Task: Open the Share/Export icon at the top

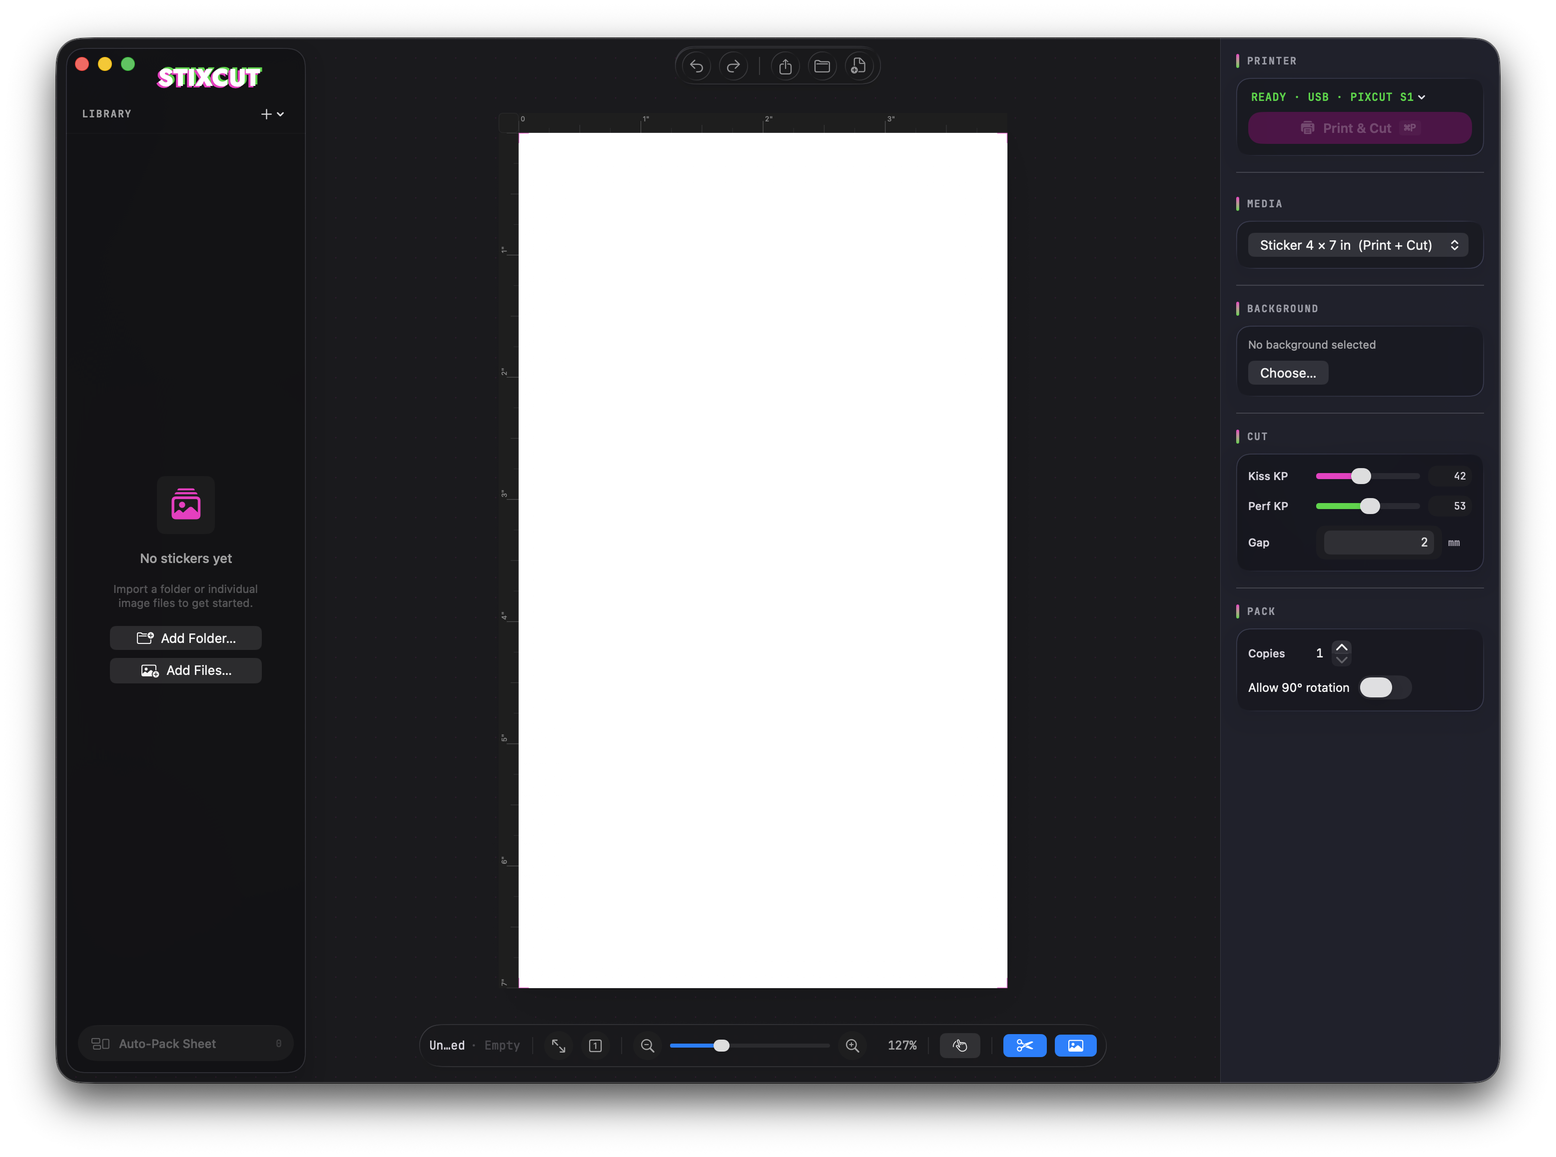Action: click(x=785, y=65)
